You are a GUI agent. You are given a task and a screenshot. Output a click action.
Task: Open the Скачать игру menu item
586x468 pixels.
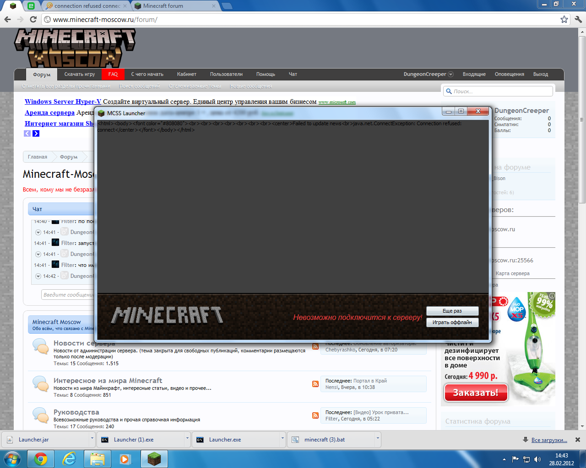80,74
